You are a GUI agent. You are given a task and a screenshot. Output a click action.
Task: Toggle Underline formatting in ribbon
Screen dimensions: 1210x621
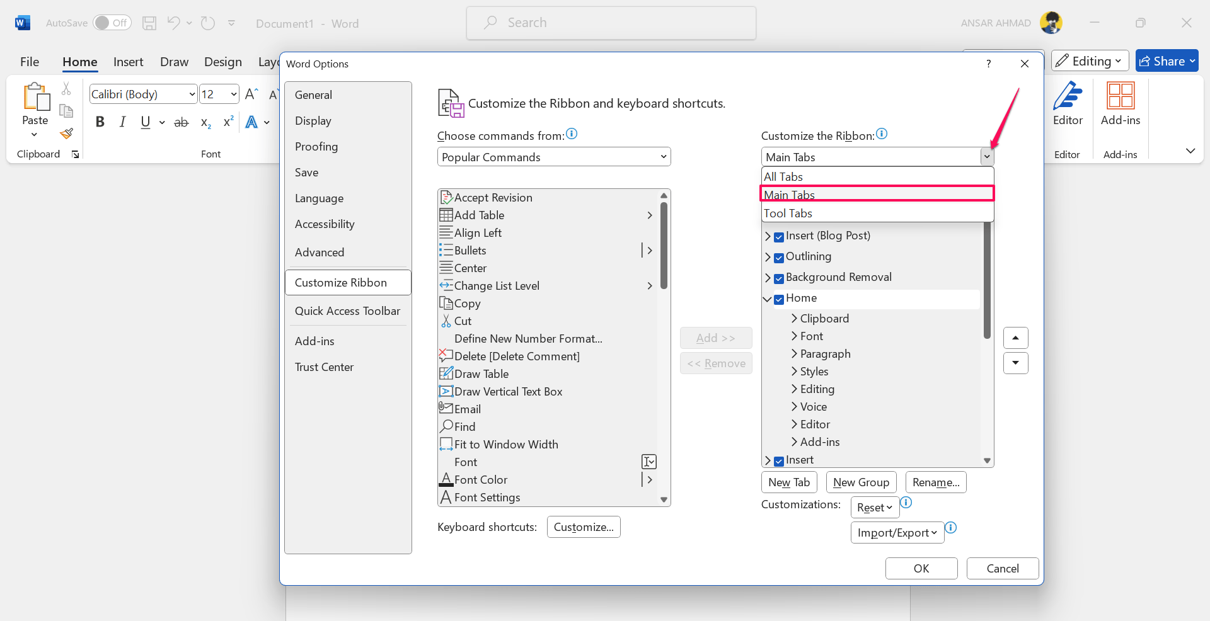[x=146, y=122]
